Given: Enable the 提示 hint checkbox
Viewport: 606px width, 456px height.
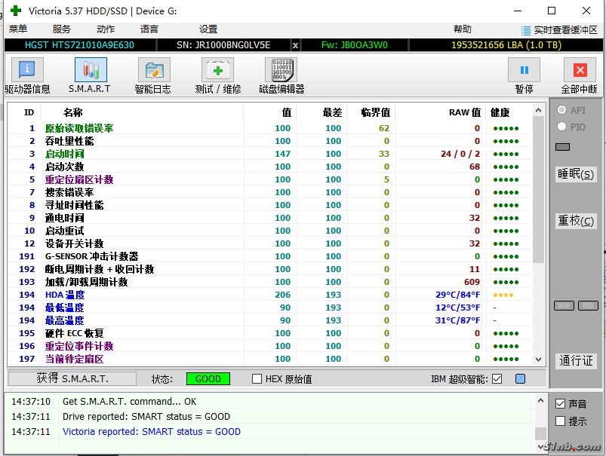Looking at the screenshot, I should pos(560,421).
